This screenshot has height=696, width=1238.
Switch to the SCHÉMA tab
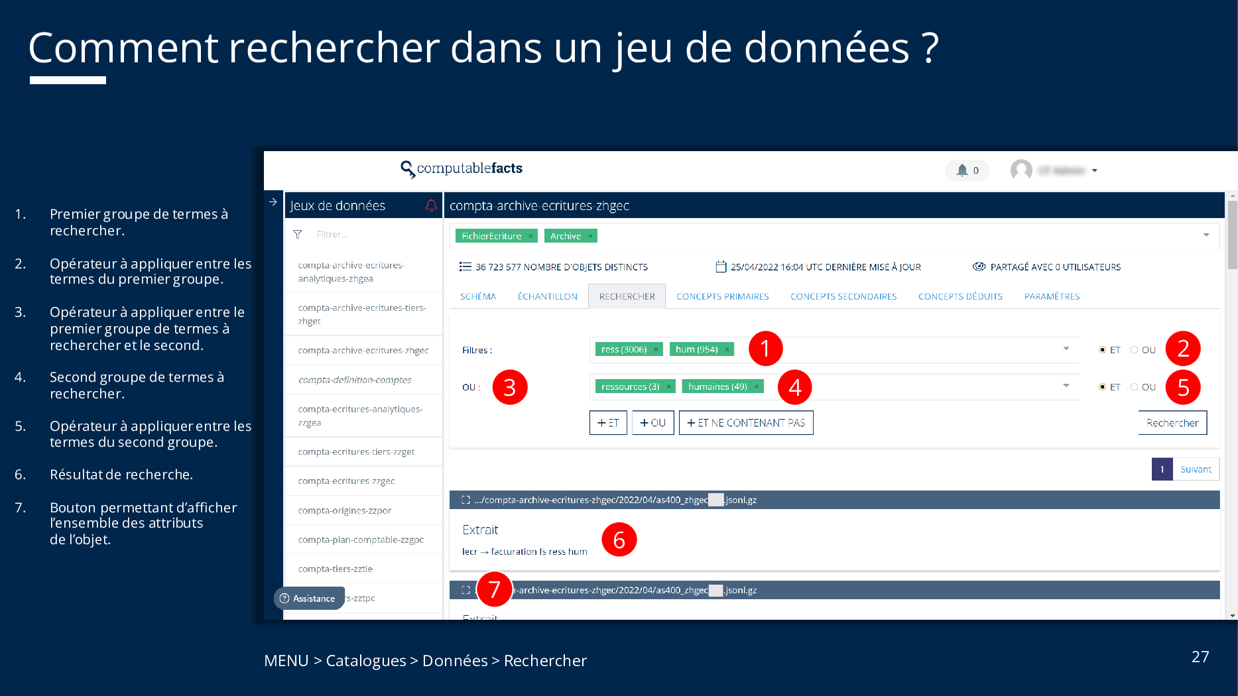tap(477, 296)
